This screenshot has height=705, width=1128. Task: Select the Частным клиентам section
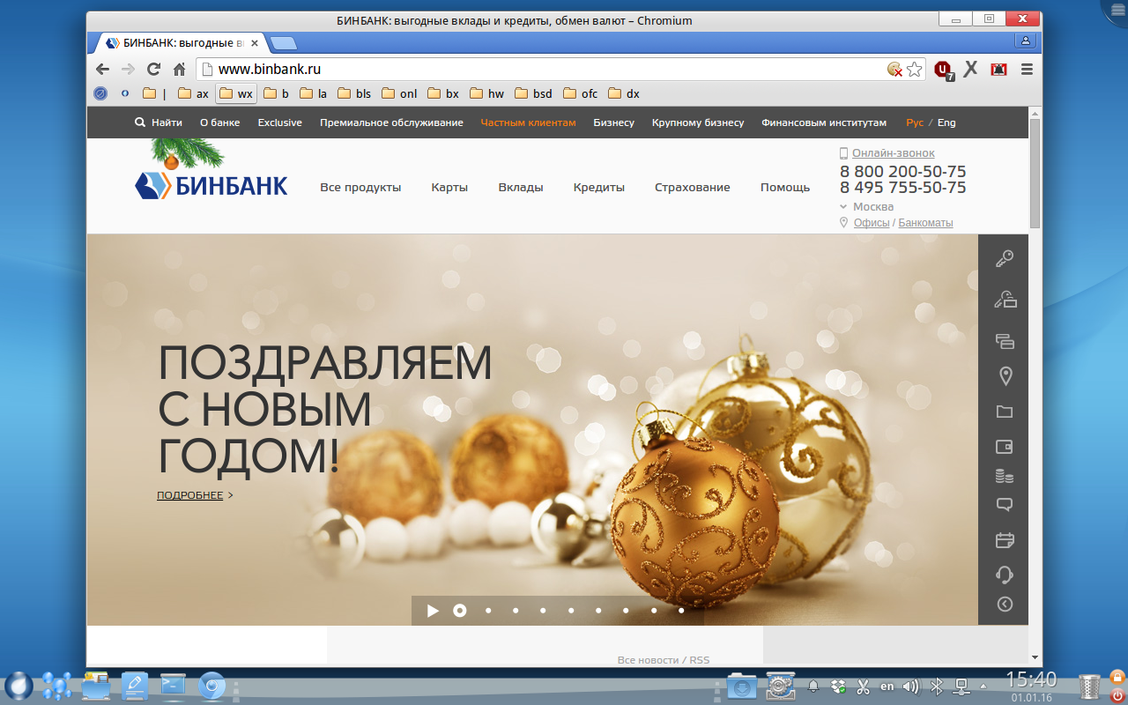click(x=528, y=122)
